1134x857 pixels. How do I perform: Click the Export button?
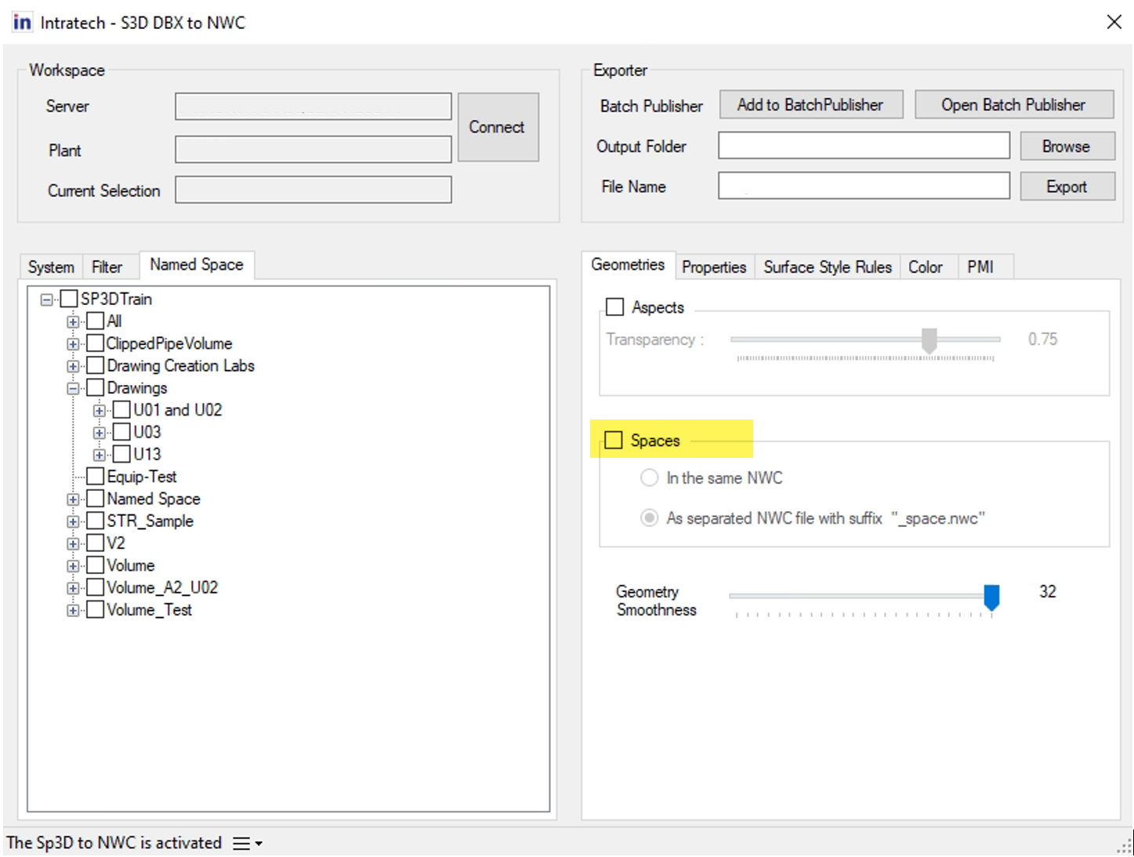(1067, 186)
